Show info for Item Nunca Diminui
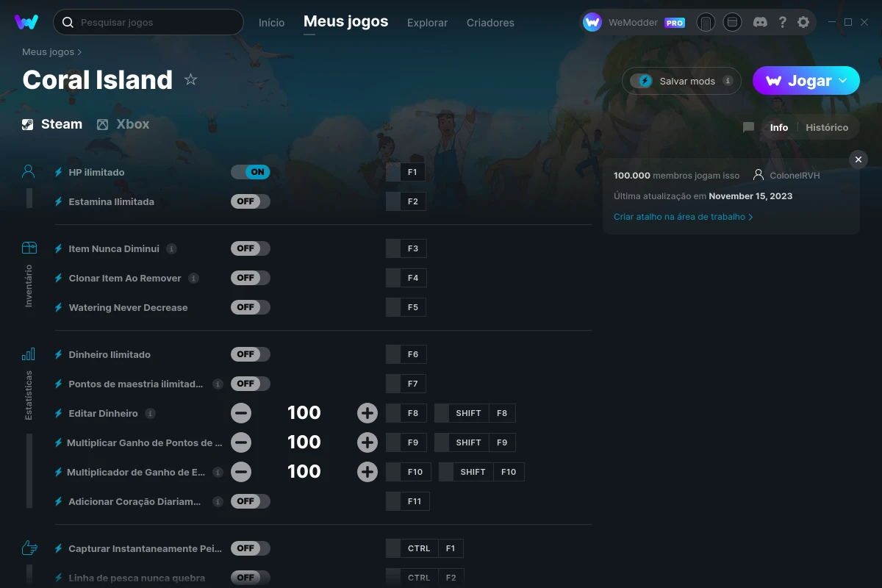The image size is (882, 588). pos(171,248)
